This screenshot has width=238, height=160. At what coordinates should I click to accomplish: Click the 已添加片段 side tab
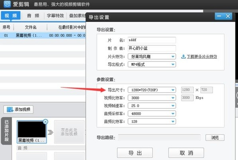[6, 131]
